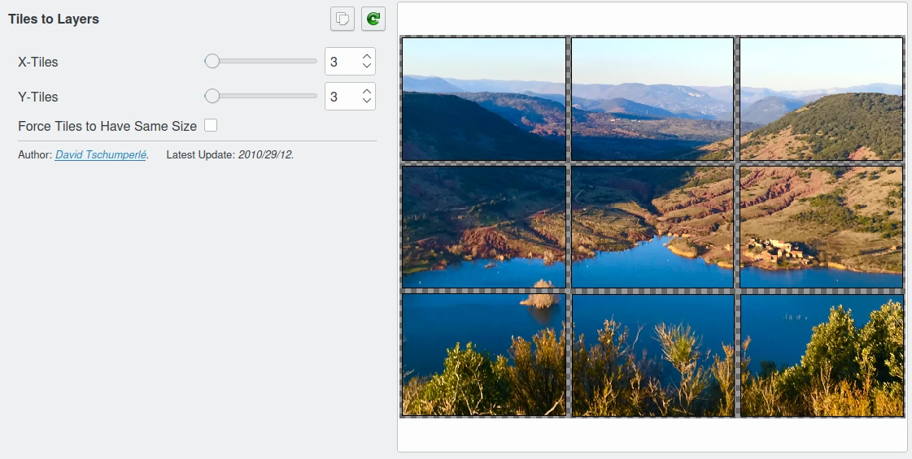The height and width of the screenshot is (459, 912).
Task: Focus the X-Tiles number field
Action: (342, 62)
